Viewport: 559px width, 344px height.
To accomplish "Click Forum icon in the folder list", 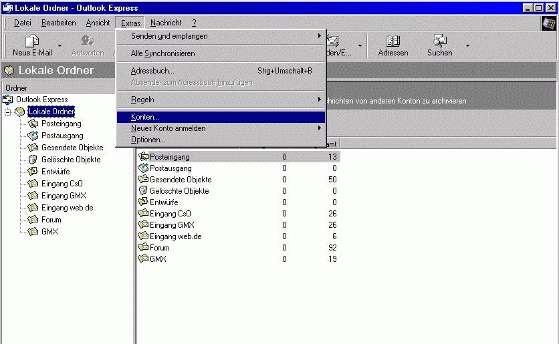I will (x=143, y=248).
